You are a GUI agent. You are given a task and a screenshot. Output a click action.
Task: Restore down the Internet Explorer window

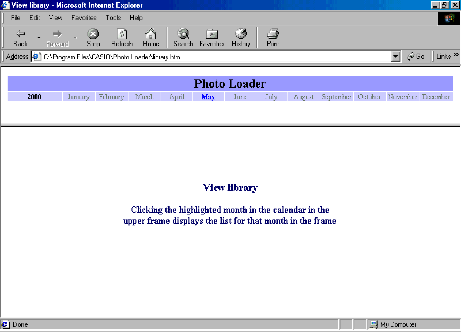(444, 5)
